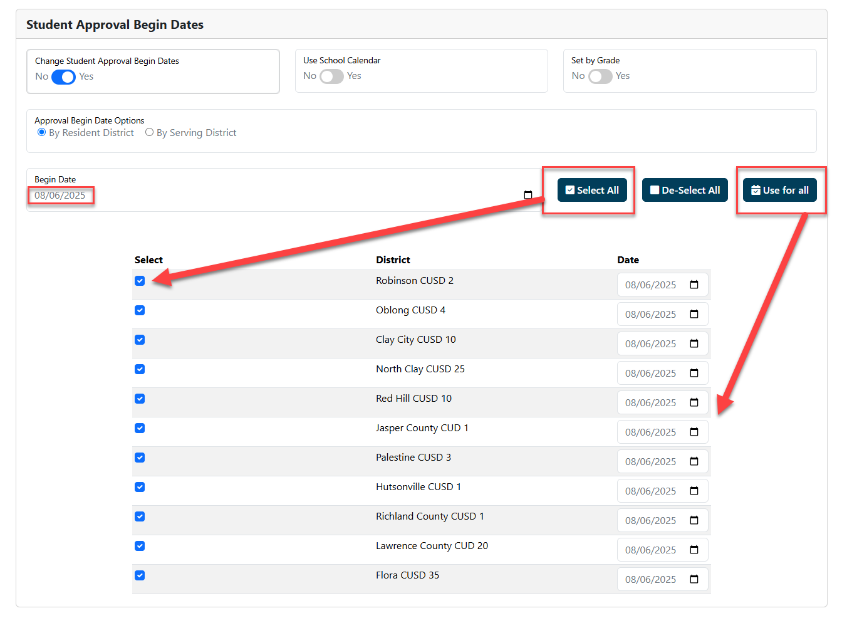
Task: Click the North Clay CUSD 25 district name
Action: (x=420, y=369)
